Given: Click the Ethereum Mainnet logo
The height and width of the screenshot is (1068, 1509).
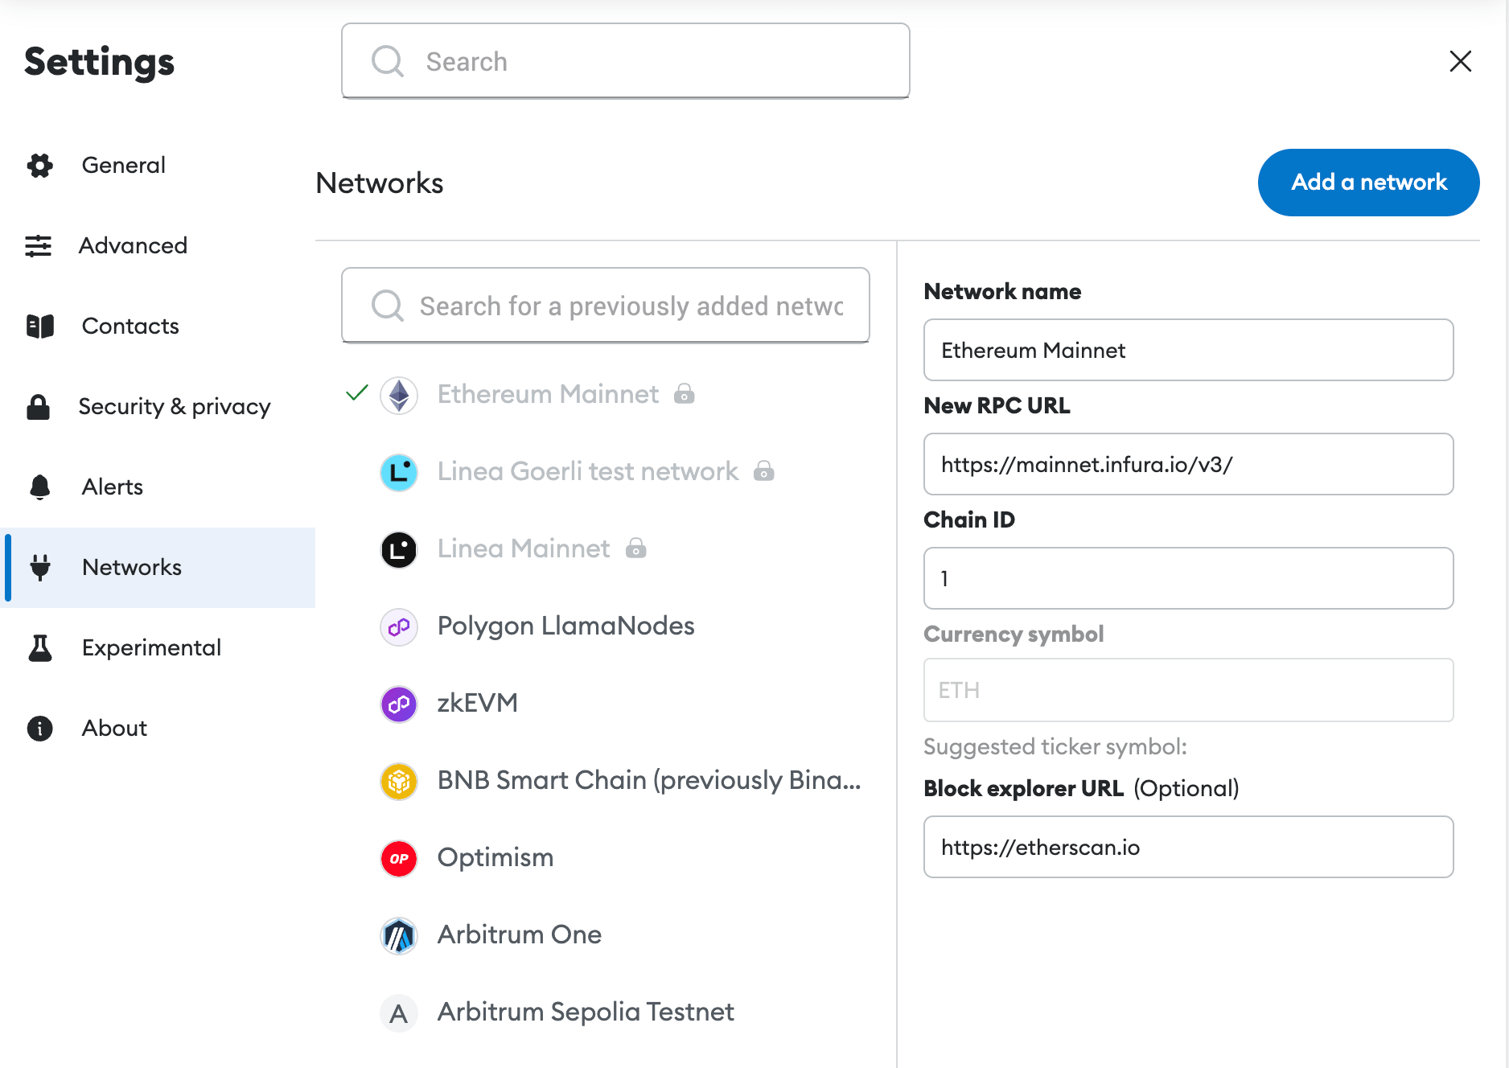Looking at the screenshot, I should [x=397, y=395].
